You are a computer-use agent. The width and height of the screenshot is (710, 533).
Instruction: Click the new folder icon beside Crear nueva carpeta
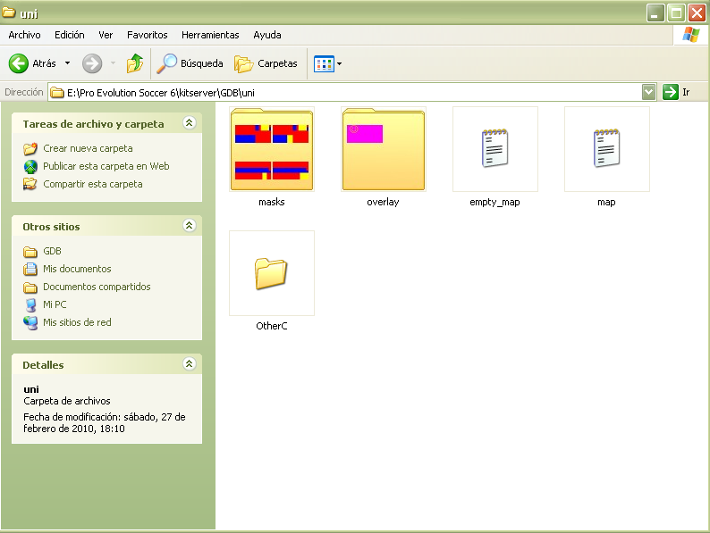coord(30,148)
